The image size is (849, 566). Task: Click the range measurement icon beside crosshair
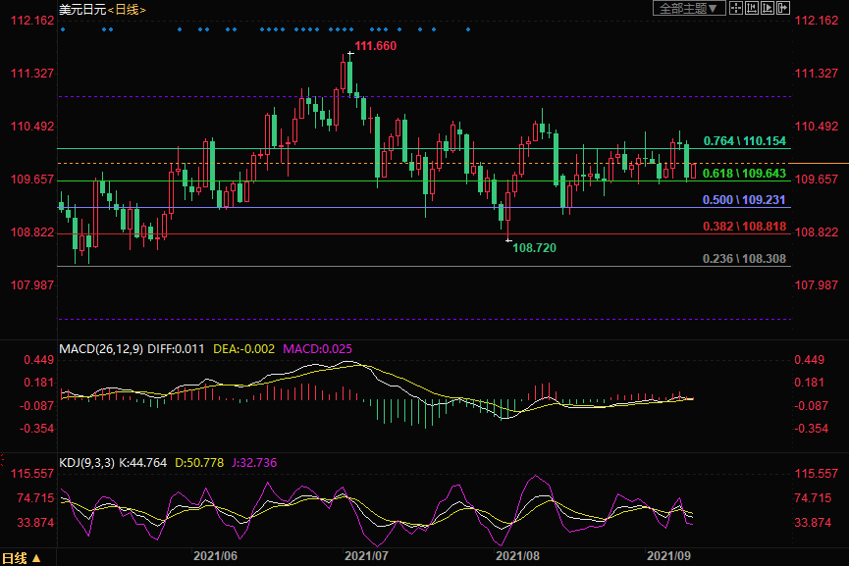tap(751, 9)
